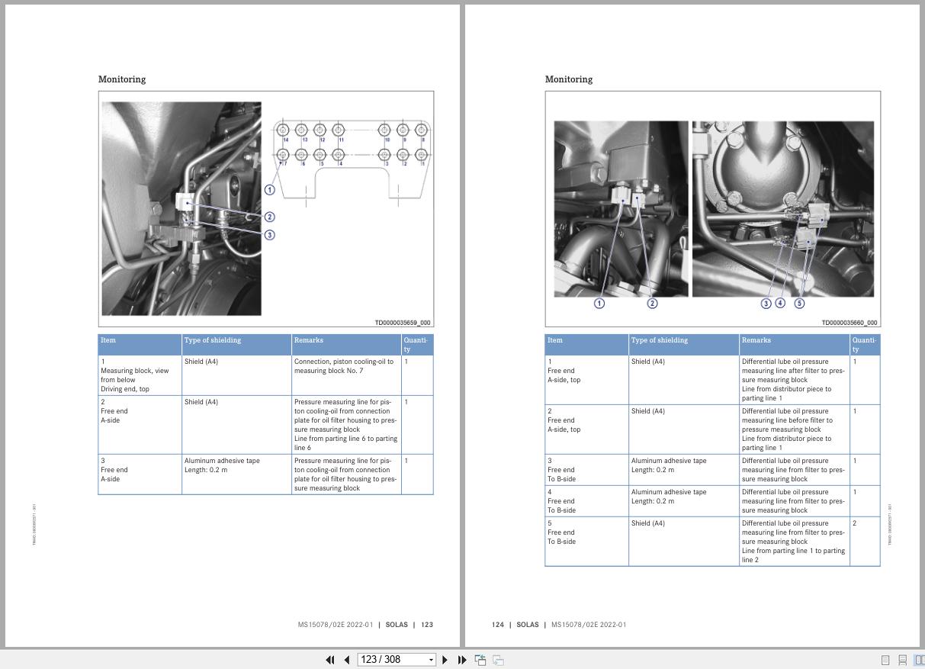The width and height of the screenshot is (925, 669).
Task: Click the left engine photo on page 124
Action: (x=621, y=209)
